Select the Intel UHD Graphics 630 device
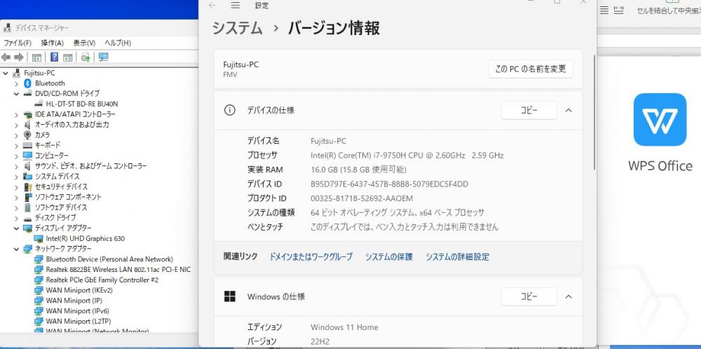This screenshot has width=701, height=349. [85, 239]
